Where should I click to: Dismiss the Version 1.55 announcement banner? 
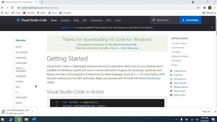point(212,27)
